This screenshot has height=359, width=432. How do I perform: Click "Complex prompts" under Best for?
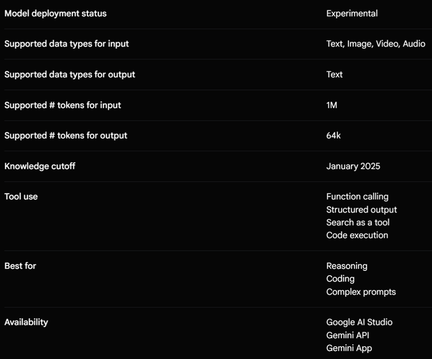tap(361, 292)
